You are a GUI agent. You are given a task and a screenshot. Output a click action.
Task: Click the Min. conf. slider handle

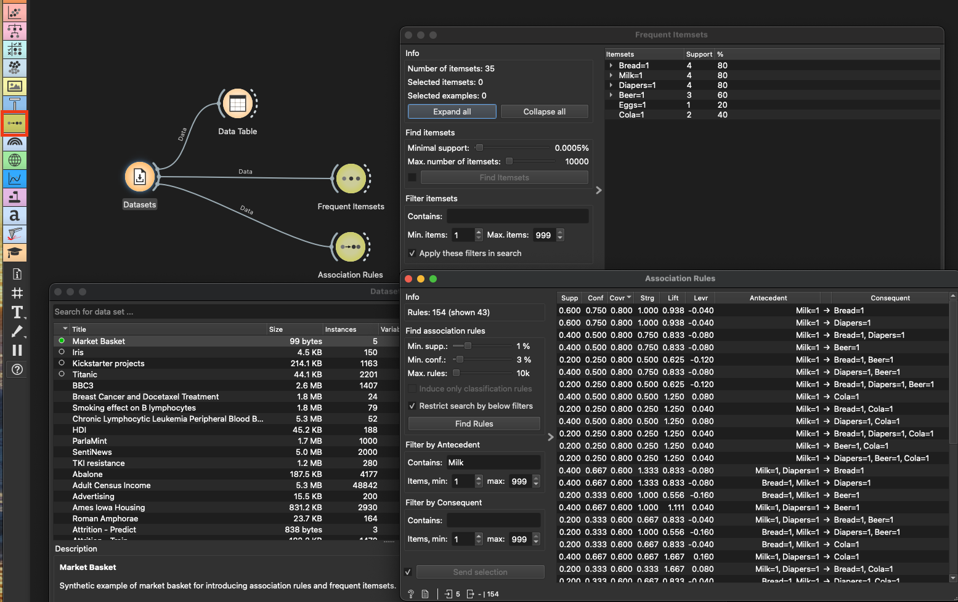pyautogui.click(x=460, y=360)
